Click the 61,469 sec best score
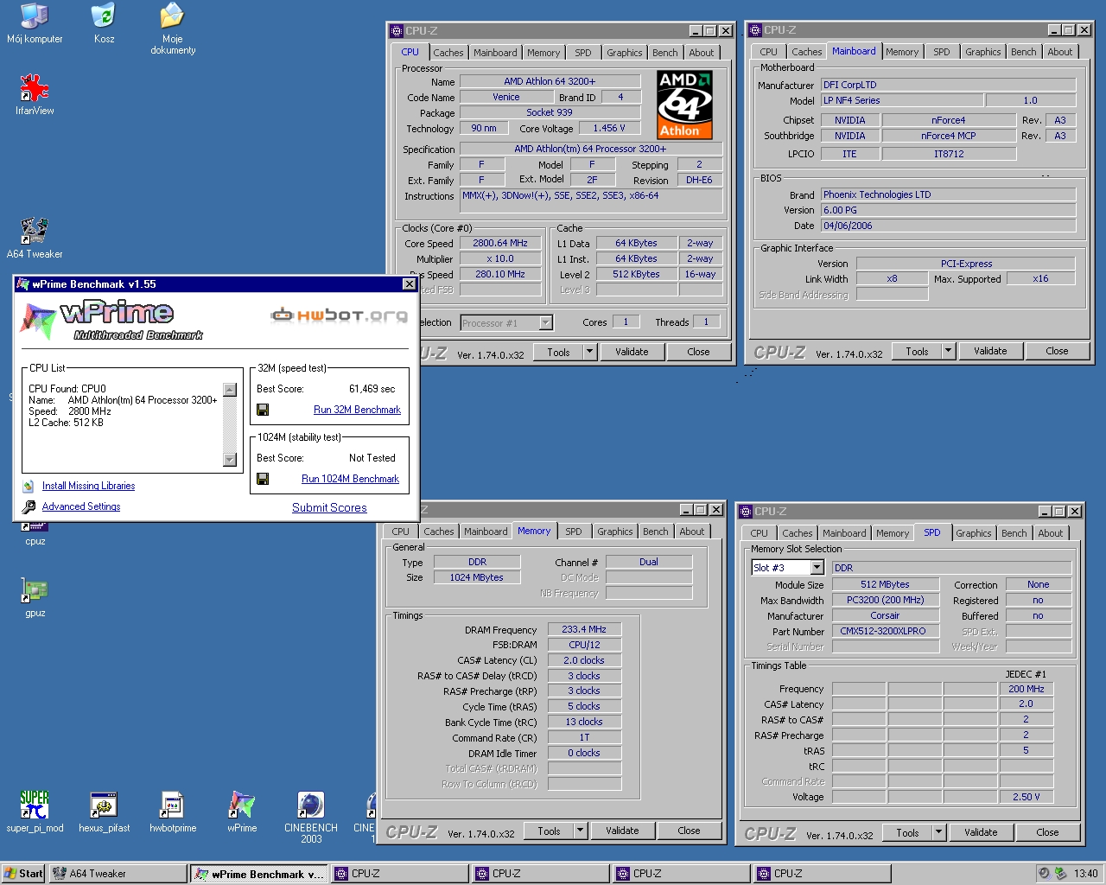Image resolution: width=1106 pixels, height=885 pixels. pyautogui.click(x=372, y=389)
